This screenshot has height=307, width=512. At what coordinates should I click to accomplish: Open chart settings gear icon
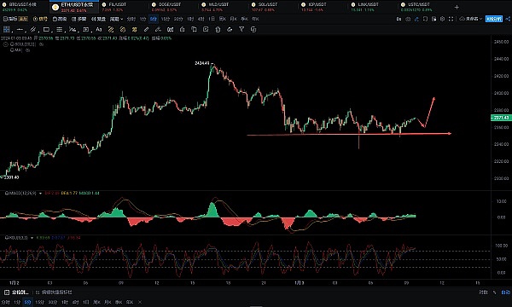coord(442,20)
